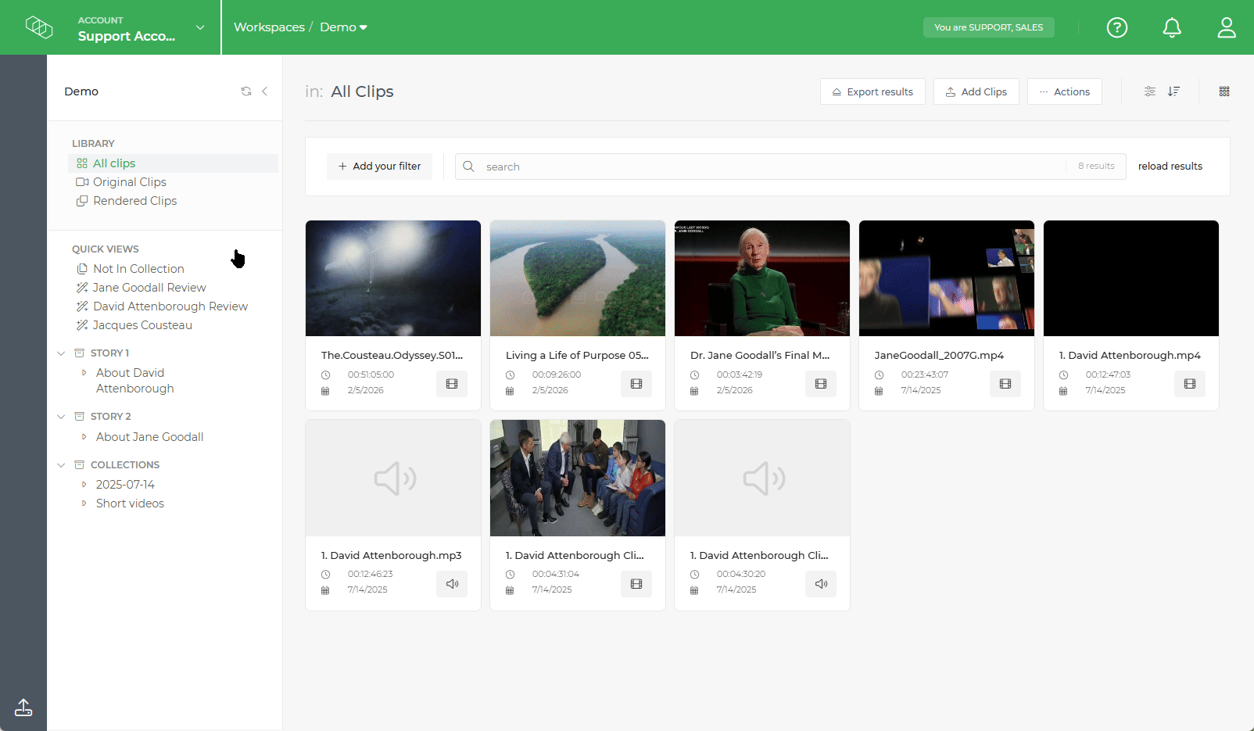Open the Living a Life of Purpose thumbnail
The width and height of the screenshot is (1254, 731).
click(x=577, y=278)
